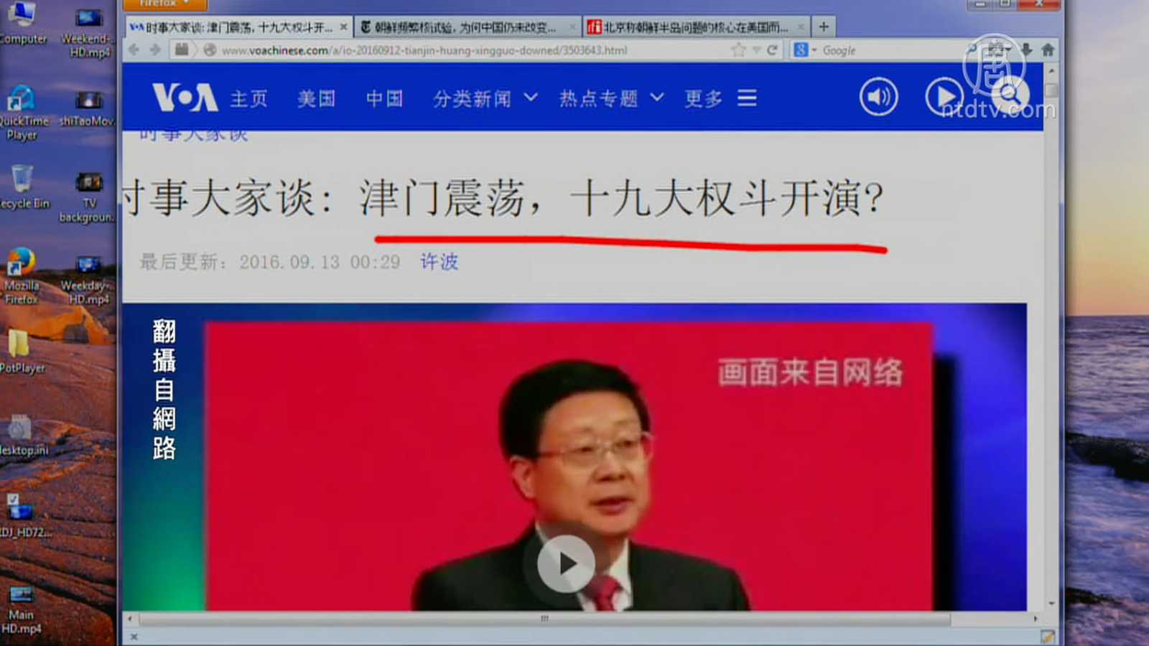
Task: Play the video in the article
Action: coord(566,564)
